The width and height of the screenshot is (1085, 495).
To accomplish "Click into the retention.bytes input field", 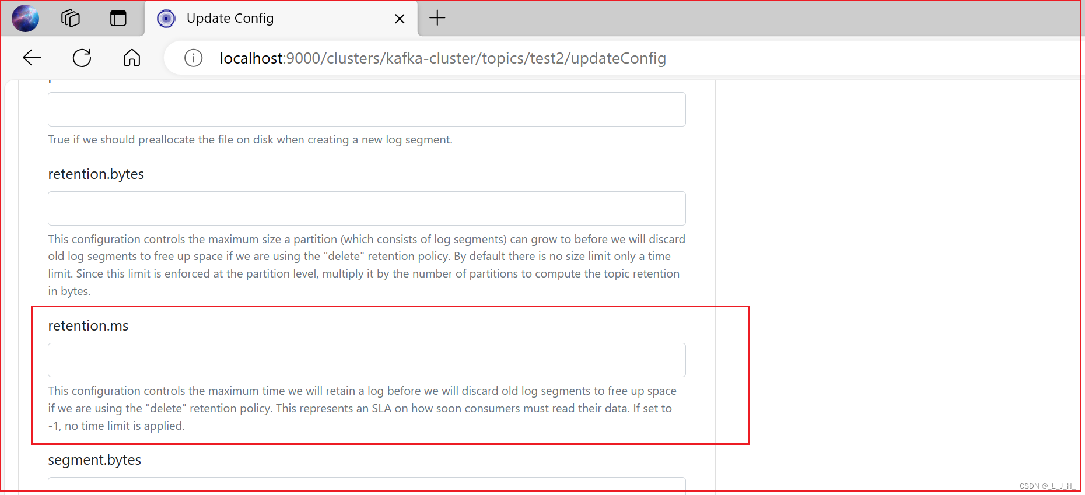I will point(366,208).
